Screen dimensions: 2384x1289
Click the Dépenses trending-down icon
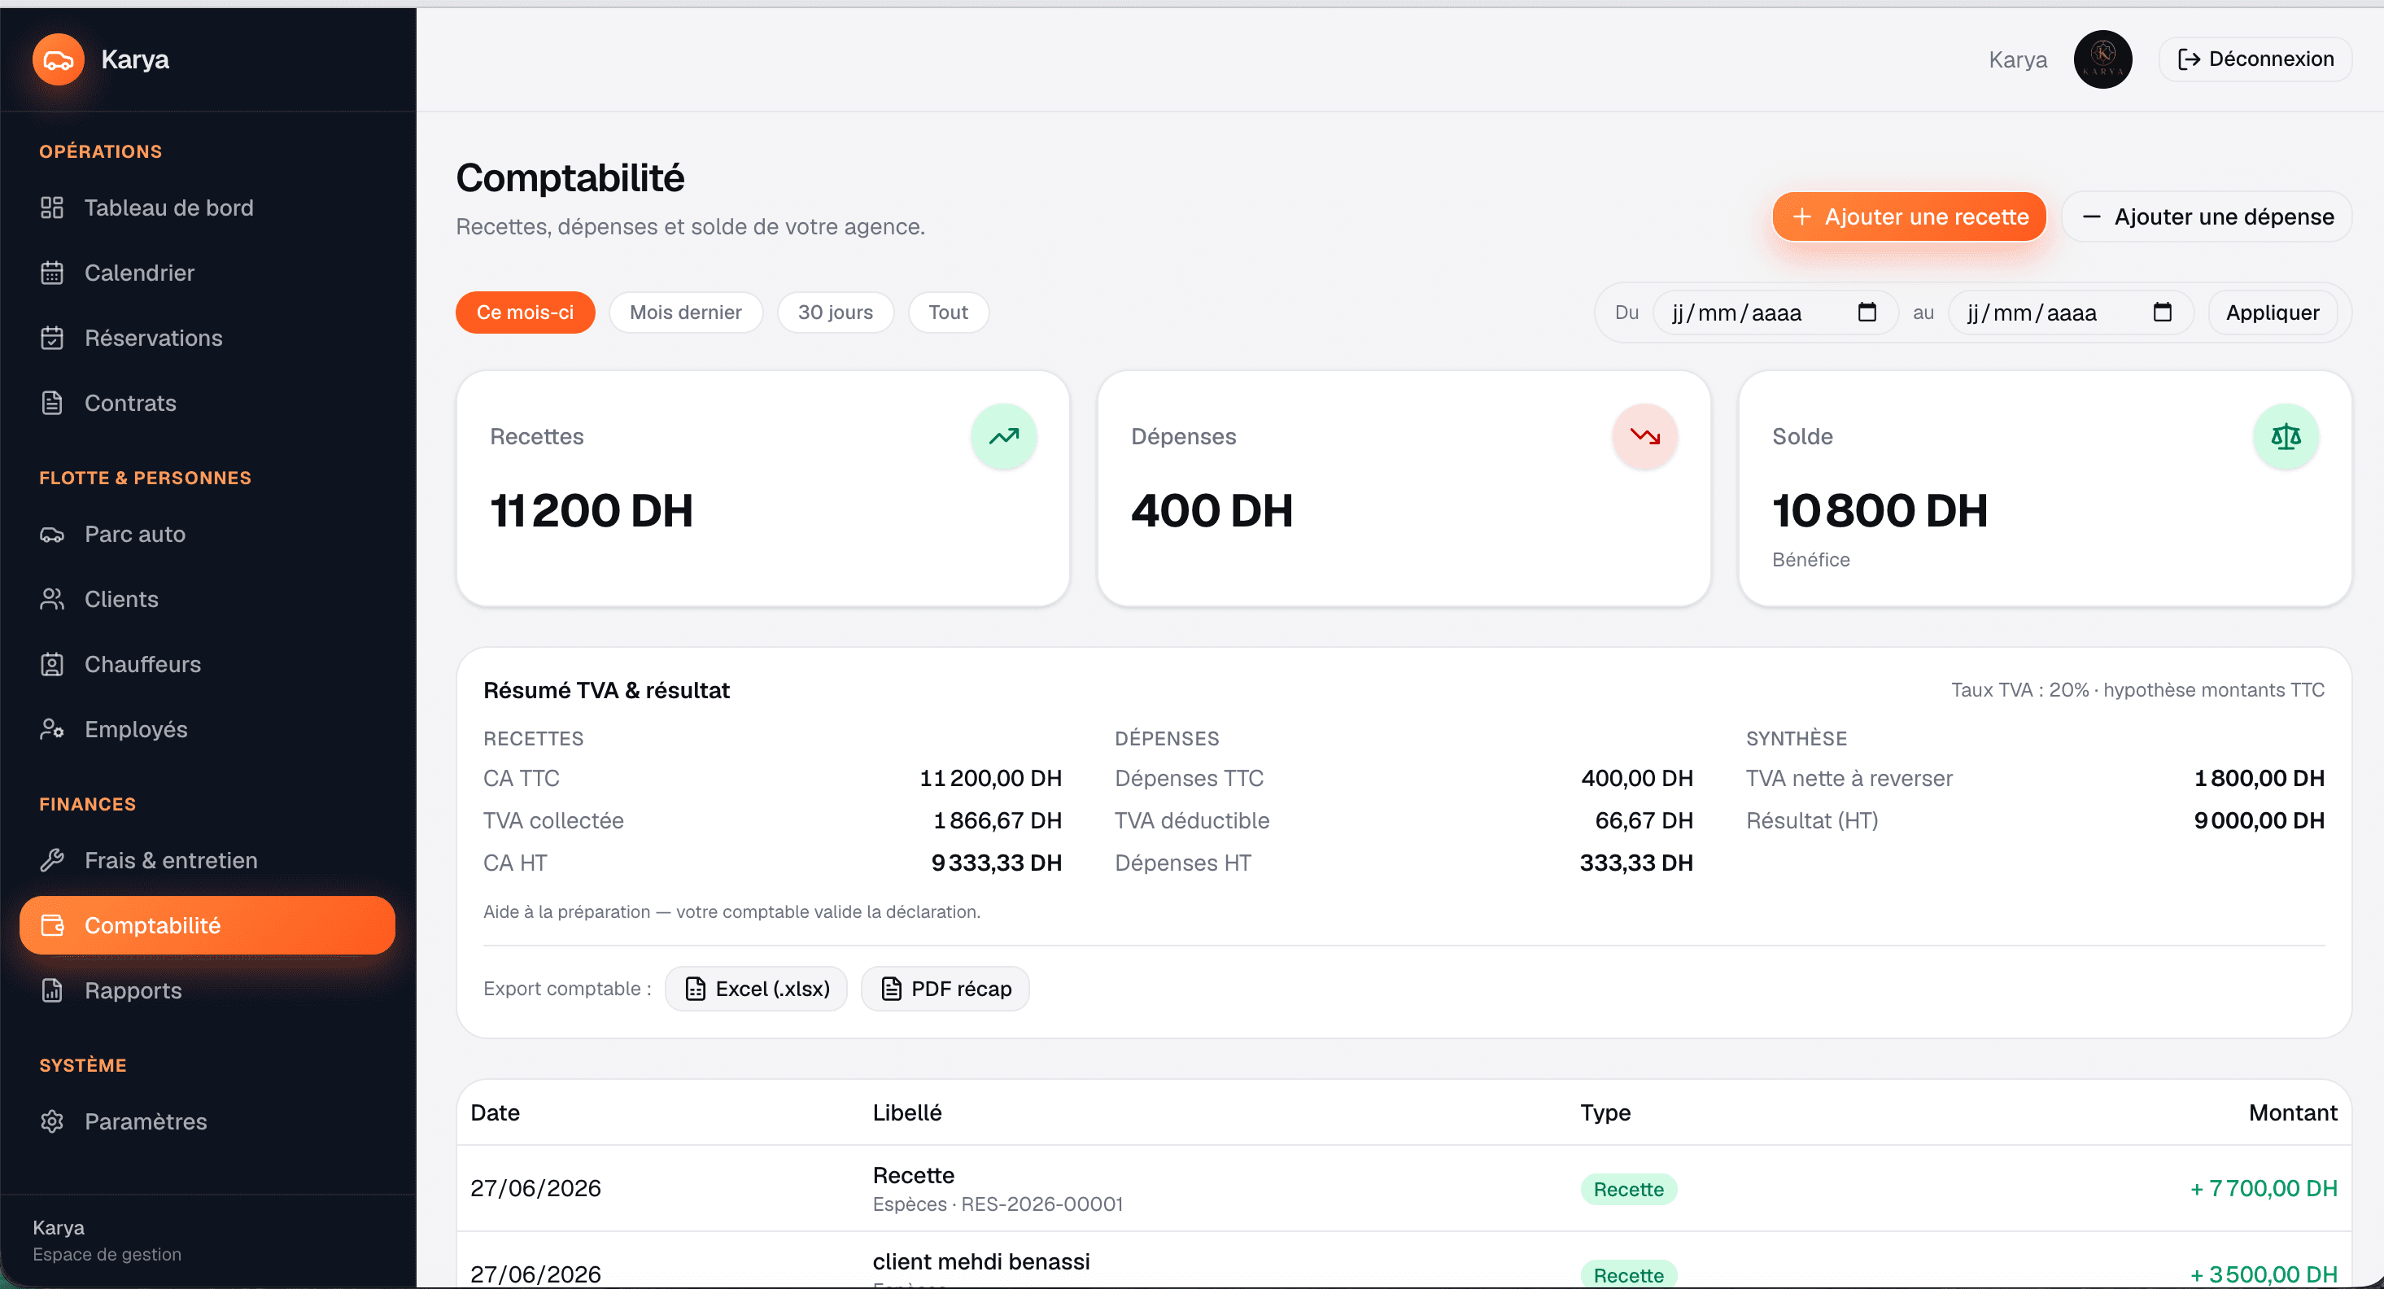1644,437
